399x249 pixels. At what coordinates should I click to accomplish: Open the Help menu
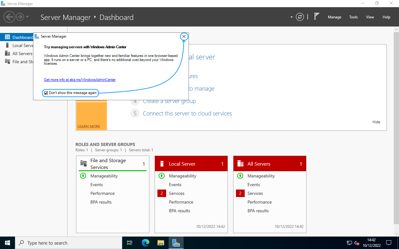point(387,17)
